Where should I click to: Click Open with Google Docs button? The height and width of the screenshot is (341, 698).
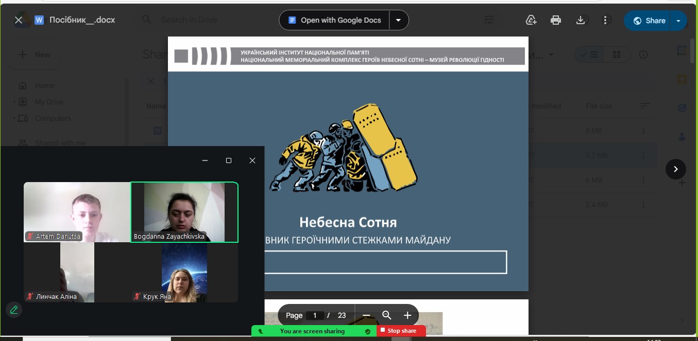pos(335,20)
